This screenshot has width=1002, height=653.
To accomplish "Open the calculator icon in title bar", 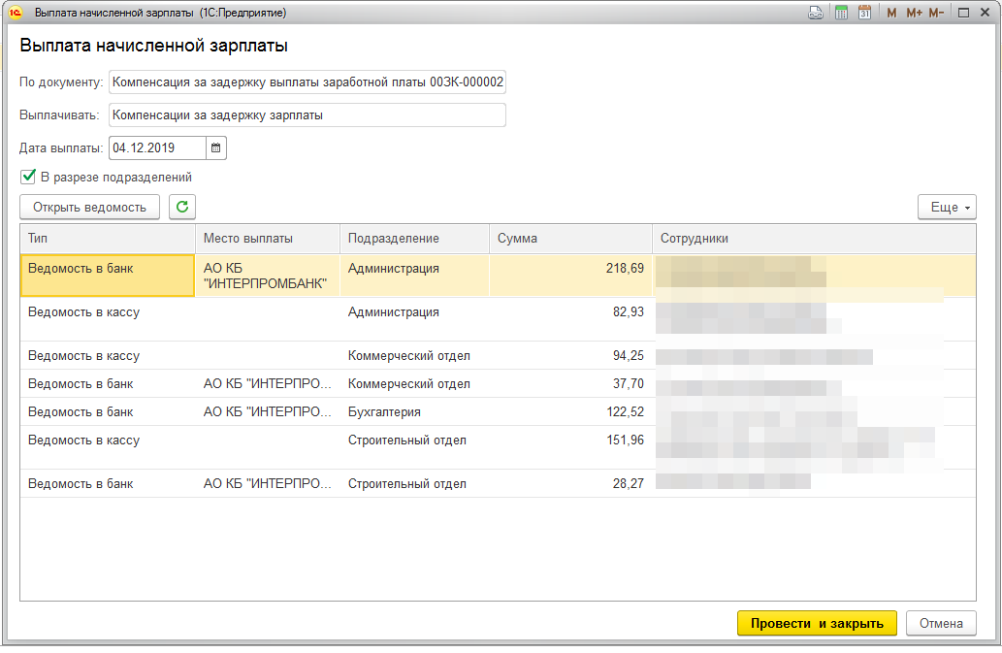I will click(841, 13).
